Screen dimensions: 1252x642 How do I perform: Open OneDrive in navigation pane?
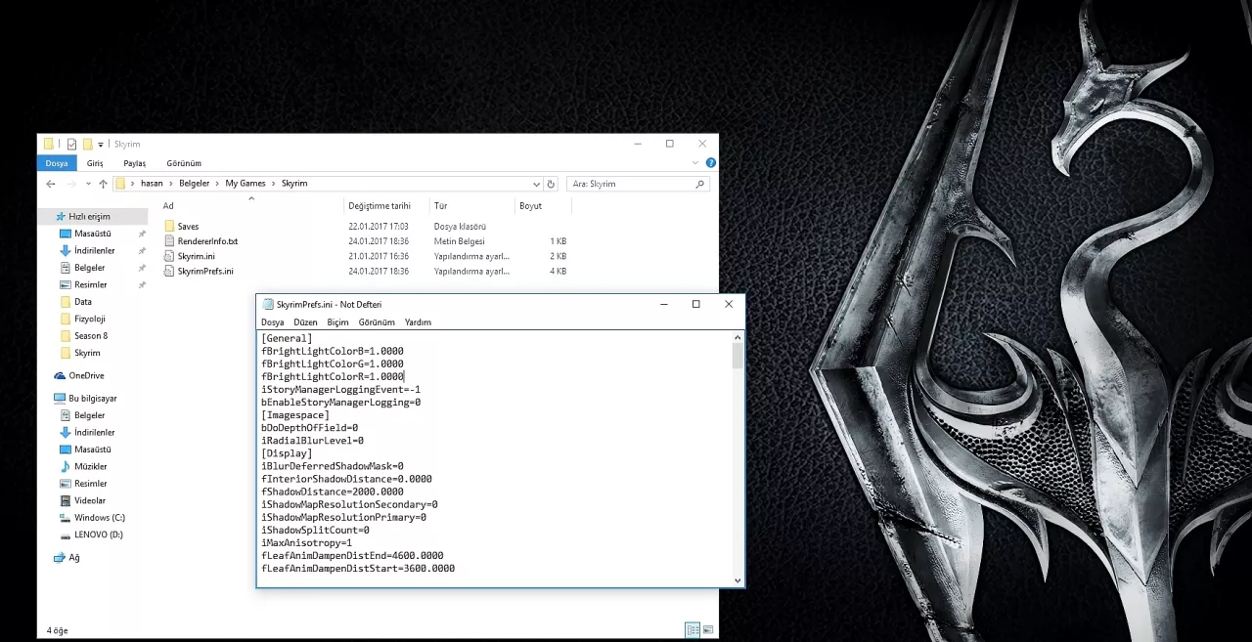86,375
